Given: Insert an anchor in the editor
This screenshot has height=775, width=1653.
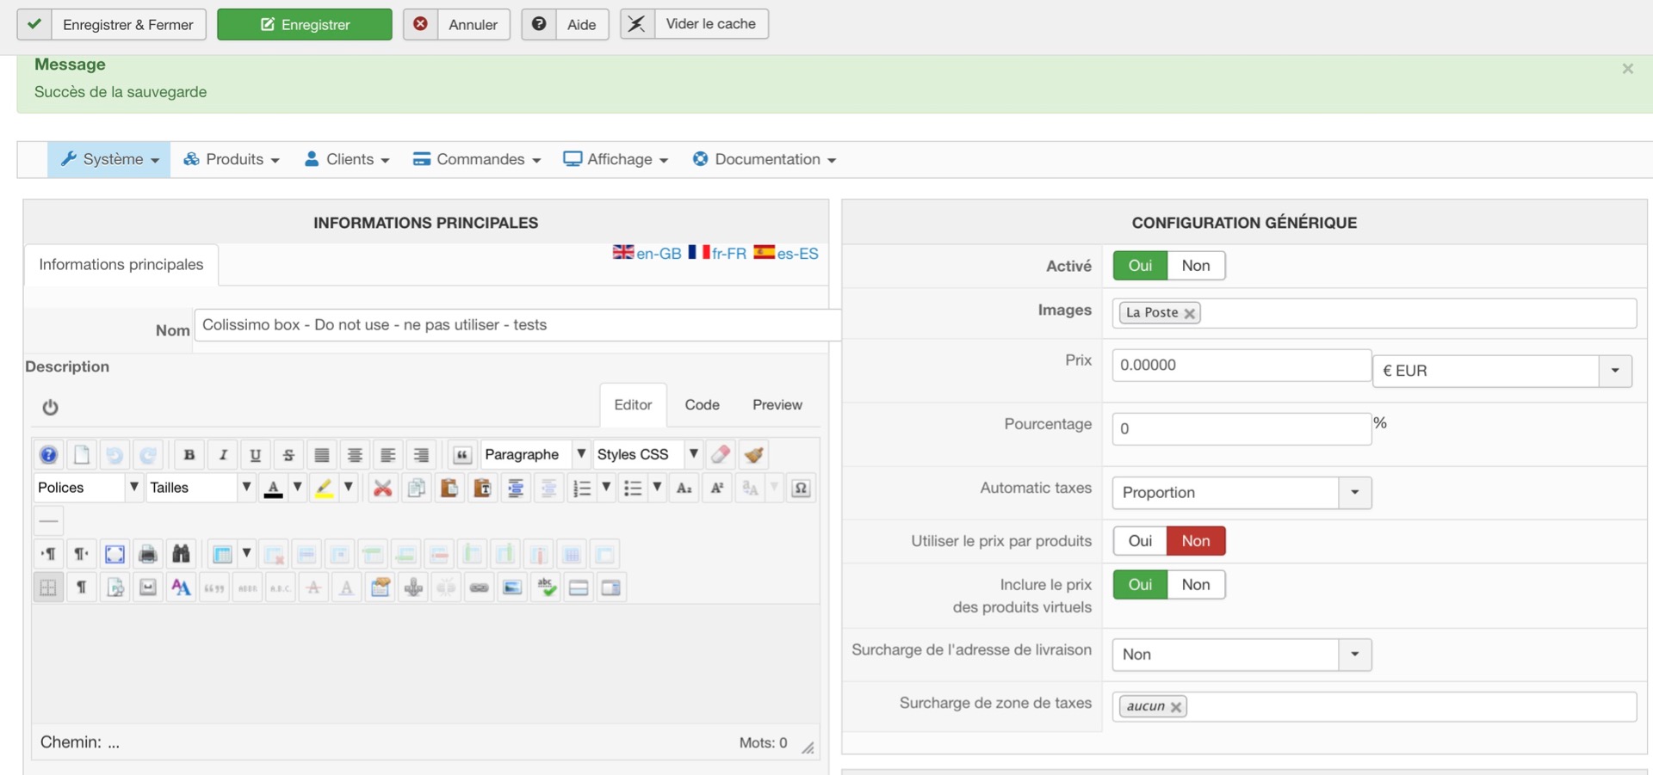Looking at the screenshot, I should [413, 587].
